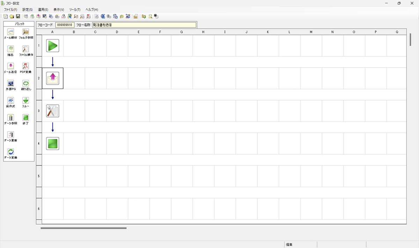Choose the 終了 palette icon
419x248 pixels.
click(26, 117)
